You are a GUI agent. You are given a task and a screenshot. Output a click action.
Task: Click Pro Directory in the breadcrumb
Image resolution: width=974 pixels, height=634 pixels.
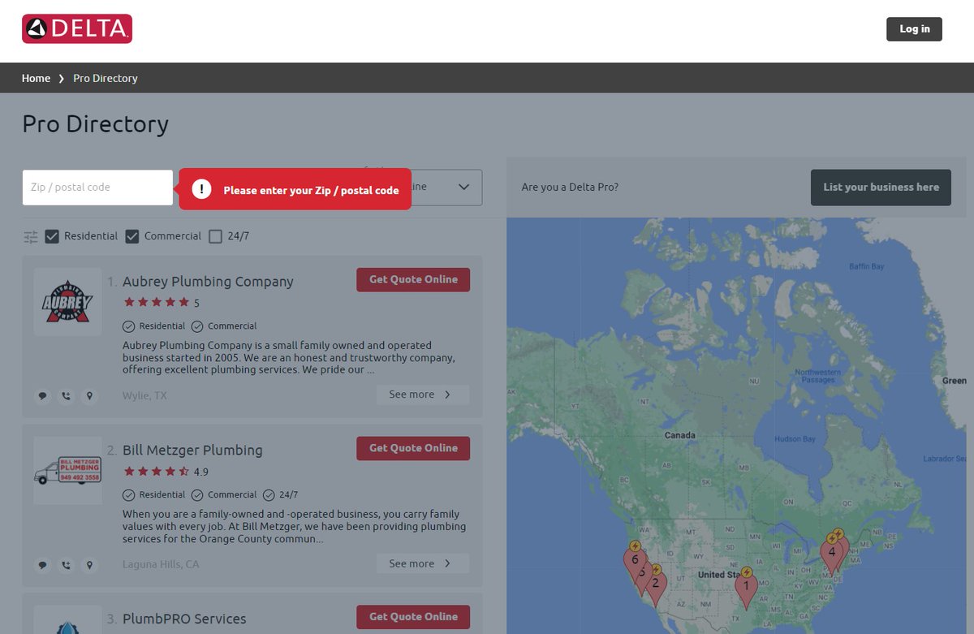[106, 79]
